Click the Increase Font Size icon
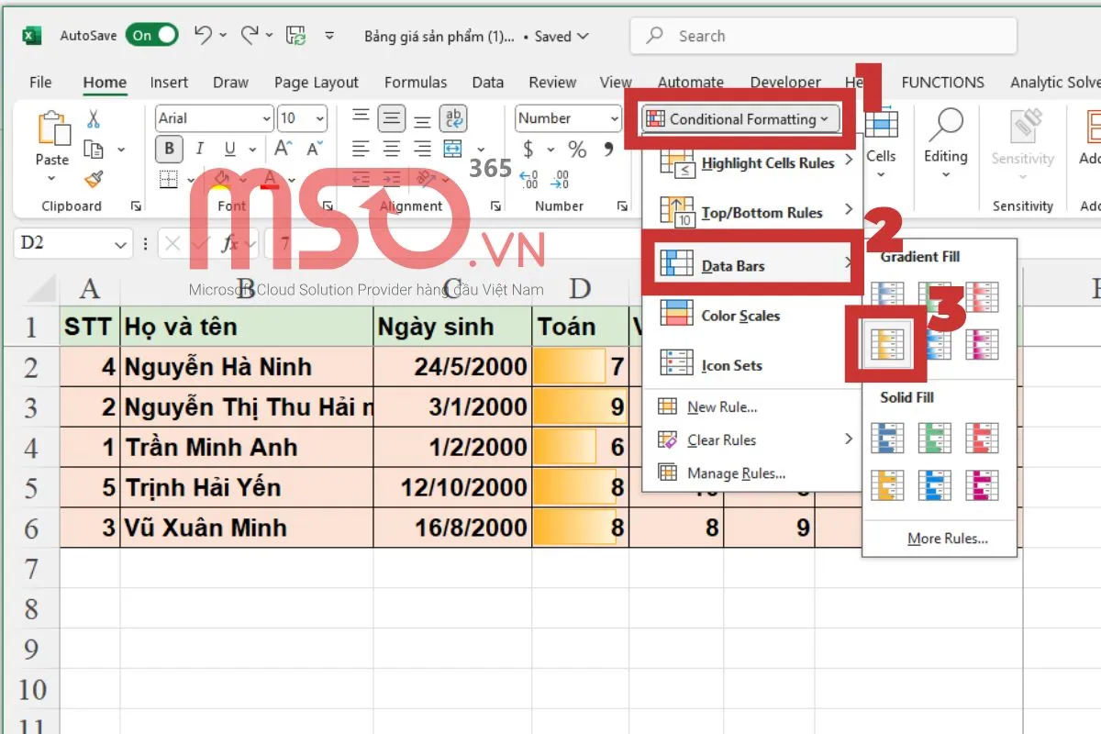This screenshot has height=734, width=1101. [x=284, y=149]
